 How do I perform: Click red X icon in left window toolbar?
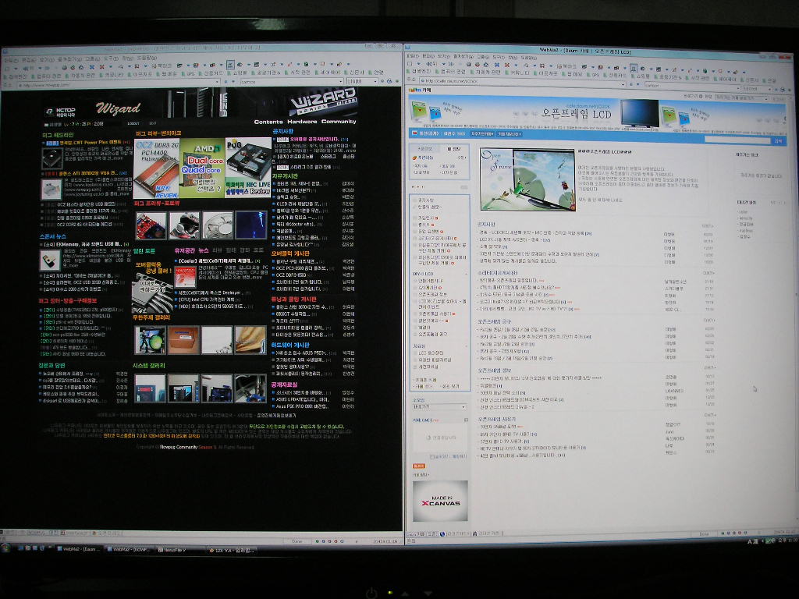tap(101, 67)
